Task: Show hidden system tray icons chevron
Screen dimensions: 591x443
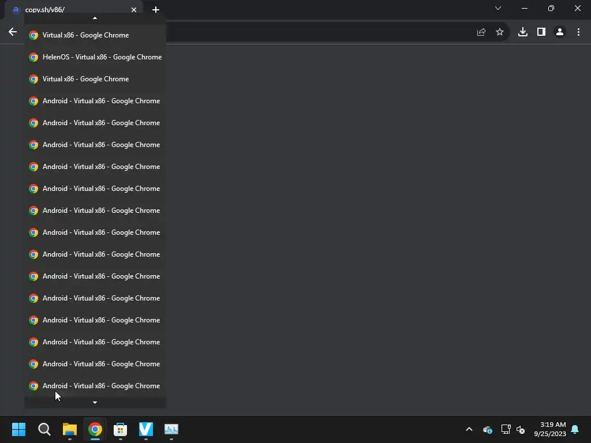Action: coord(469,429)
